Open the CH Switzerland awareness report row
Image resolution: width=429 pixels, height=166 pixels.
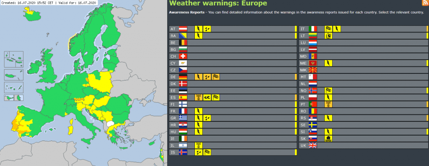pyautogui.click(x=233, y=56)
